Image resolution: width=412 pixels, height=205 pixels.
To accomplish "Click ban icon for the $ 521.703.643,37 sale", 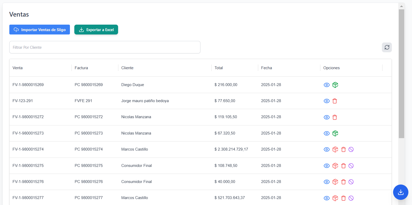I will (351, 198).
